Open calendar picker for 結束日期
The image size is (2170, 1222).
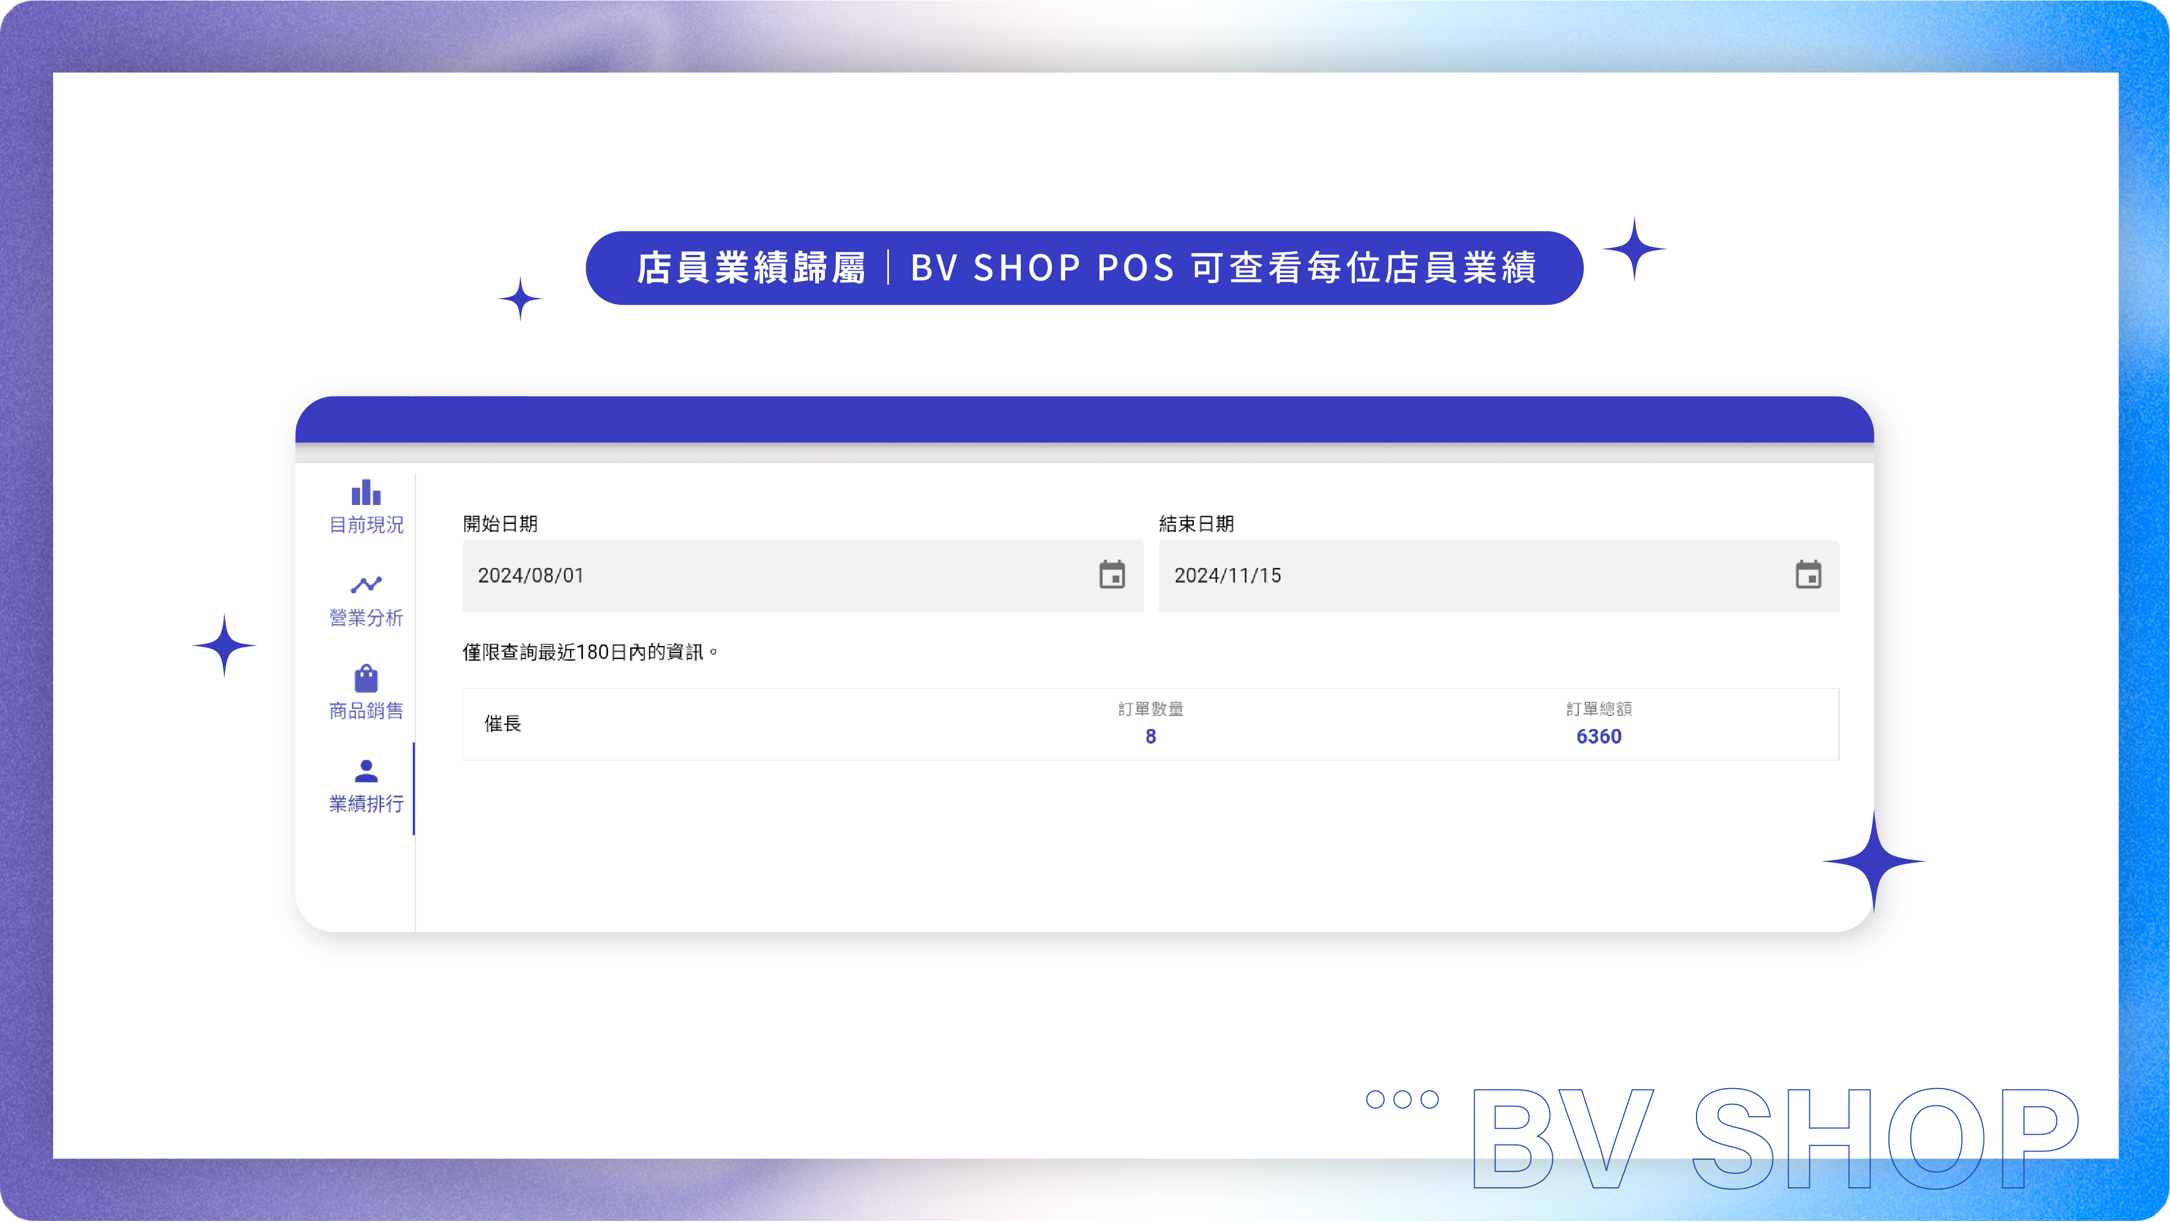tap(1808, 575)
